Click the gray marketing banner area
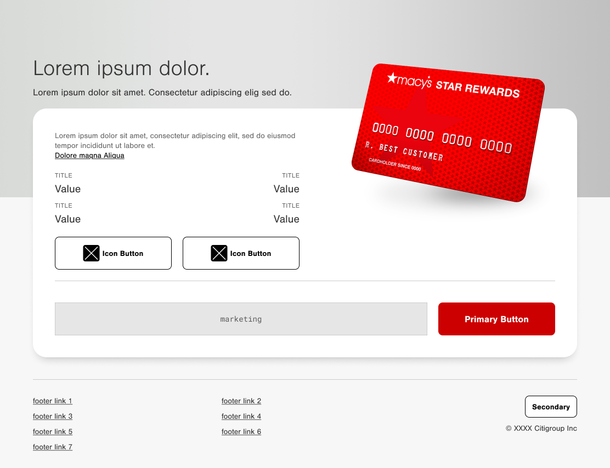 tap(241, 319)
